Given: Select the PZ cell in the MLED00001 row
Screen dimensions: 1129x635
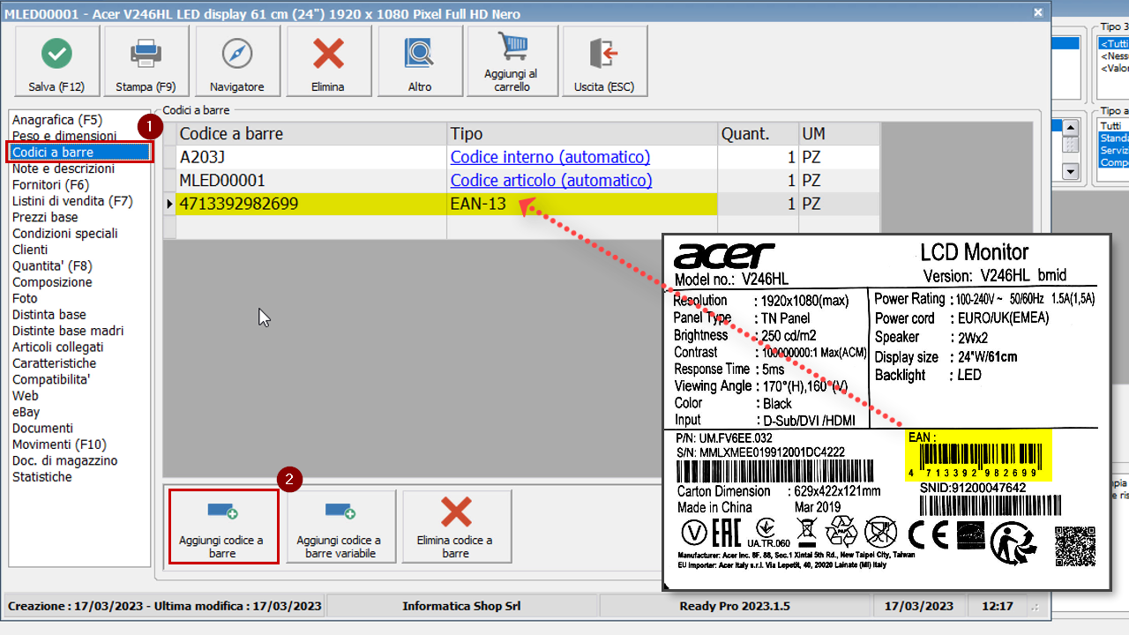Looking at the screenshot, I should pyautogui.click(x=839, y=181).
